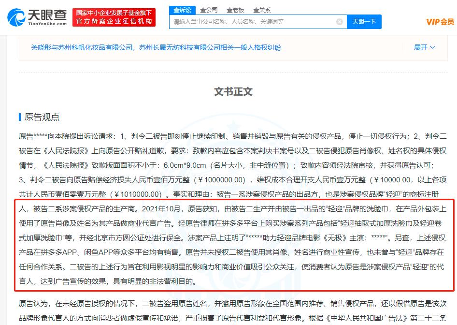
Task: Expand the case summary with 展开
Action: point(420,47)
